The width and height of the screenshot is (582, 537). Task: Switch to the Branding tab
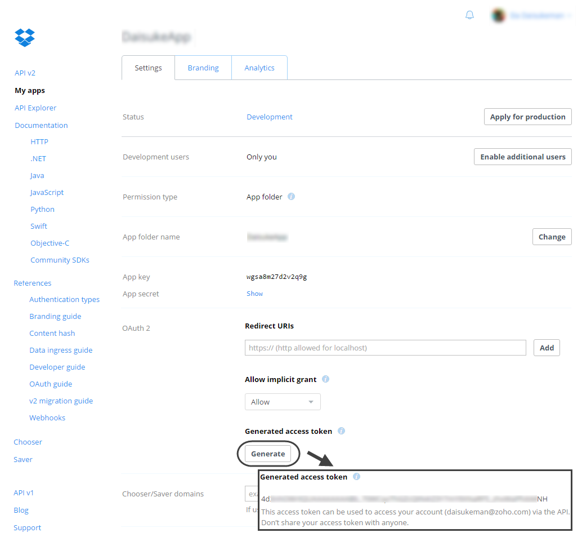[203, 68]
